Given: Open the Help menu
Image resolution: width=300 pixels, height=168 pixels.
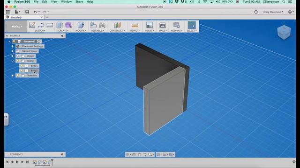Looking at the screenshot, I should 90,2.
